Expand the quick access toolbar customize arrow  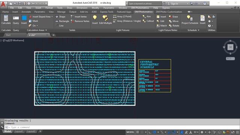pos(46,3)
